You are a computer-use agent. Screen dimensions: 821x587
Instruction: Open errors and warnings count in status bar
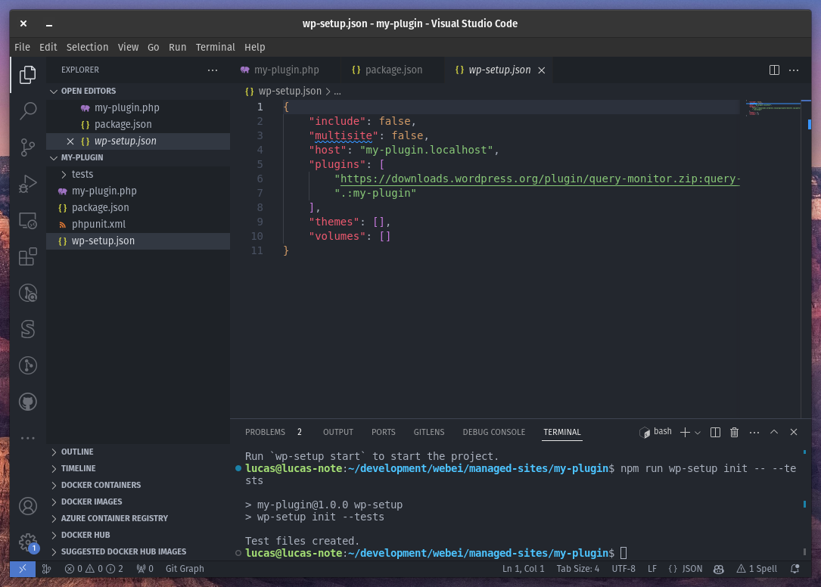tap(94, 569)
